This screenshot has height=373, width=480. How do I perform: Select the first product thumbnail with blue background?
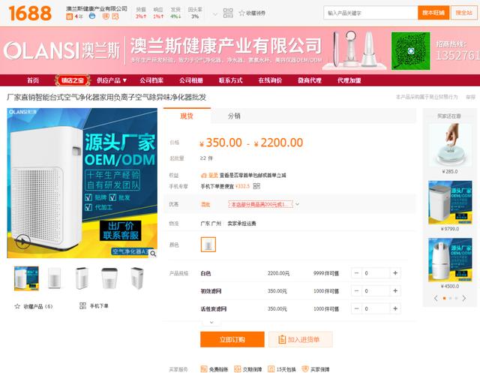pyautogui.click(x=26, y=278)
